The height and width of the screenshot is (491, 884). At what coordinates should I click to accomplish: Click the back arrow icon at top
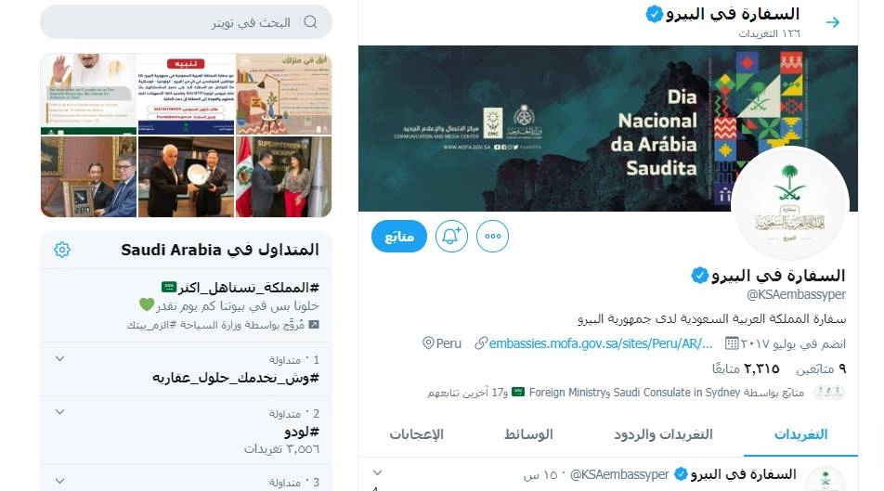833,22
